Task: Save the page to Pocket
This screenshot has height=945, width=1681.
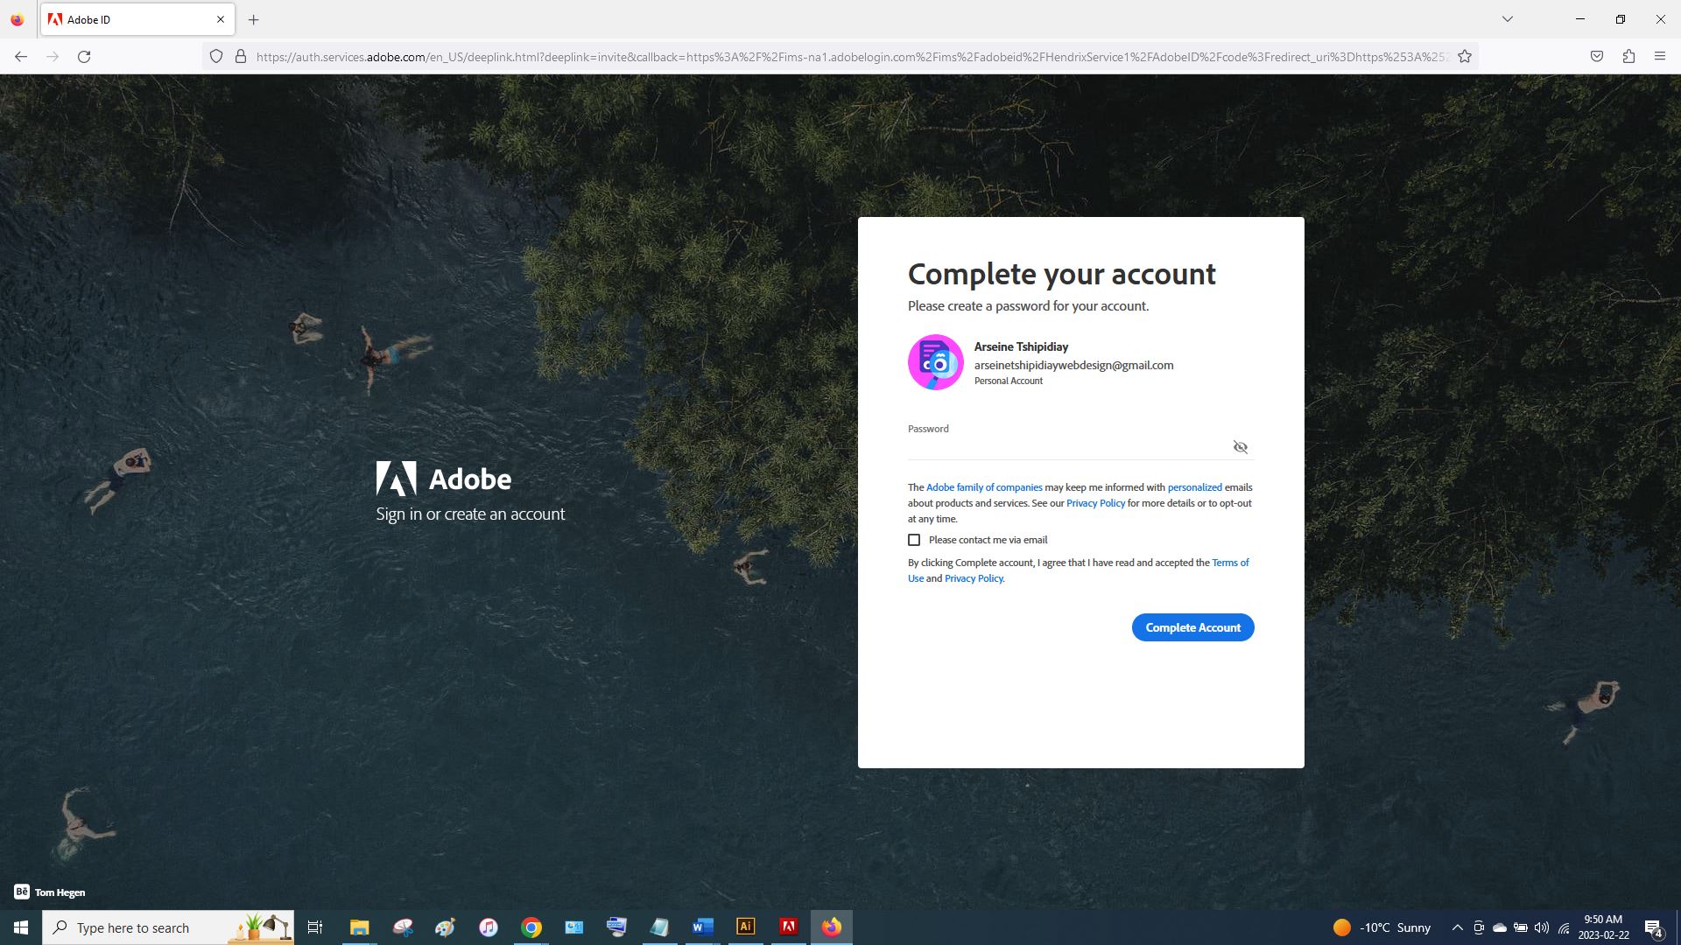Action: tap(1597, 56)
